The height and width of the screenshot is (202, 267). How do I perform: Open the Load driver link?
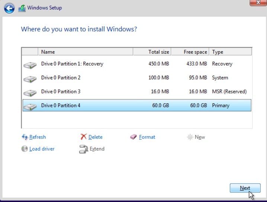point(42,149)
